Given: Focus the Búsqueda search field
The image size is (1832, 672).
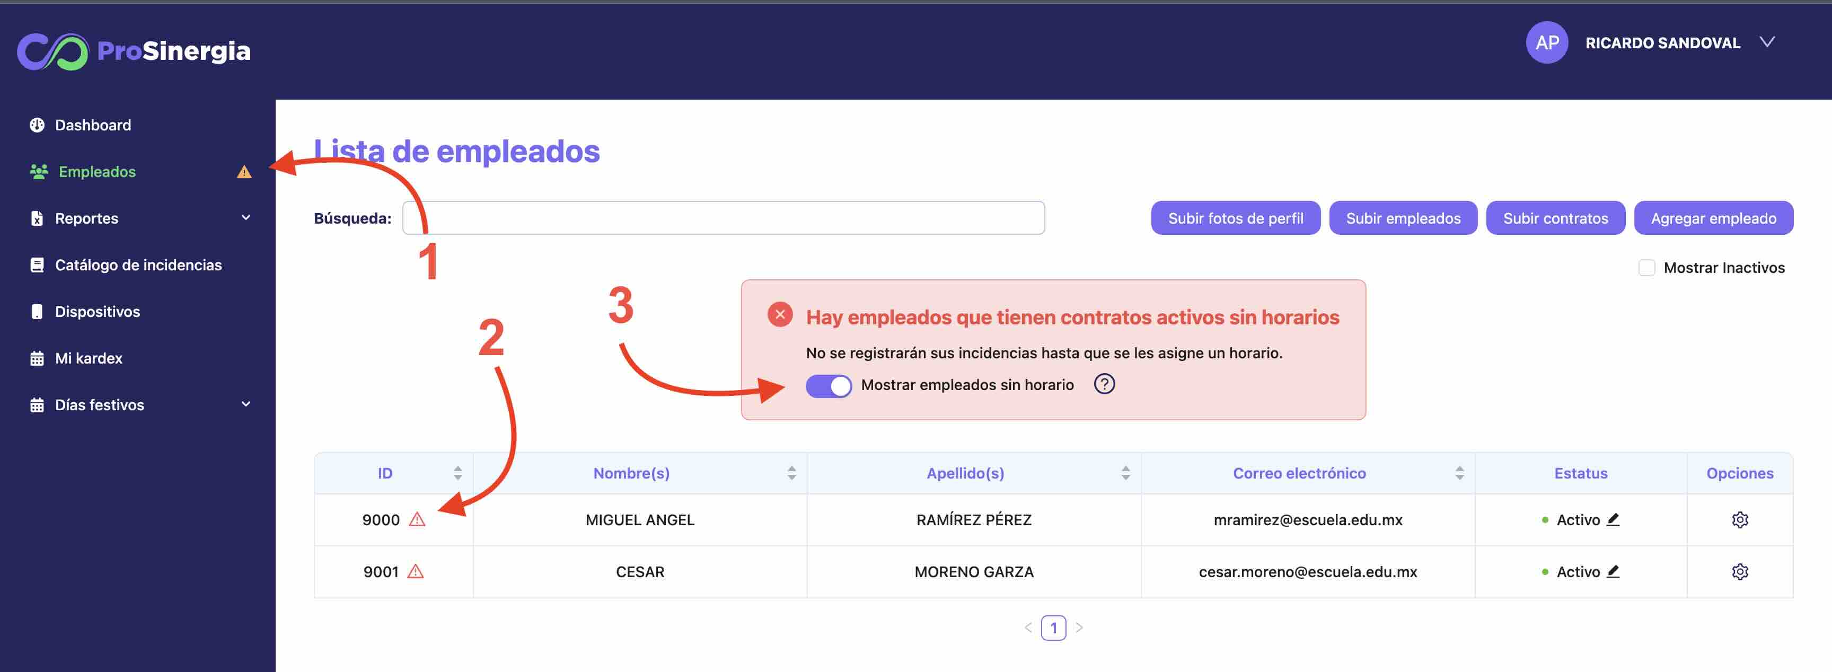Looking at the screenshot, I should coord(723,218).
